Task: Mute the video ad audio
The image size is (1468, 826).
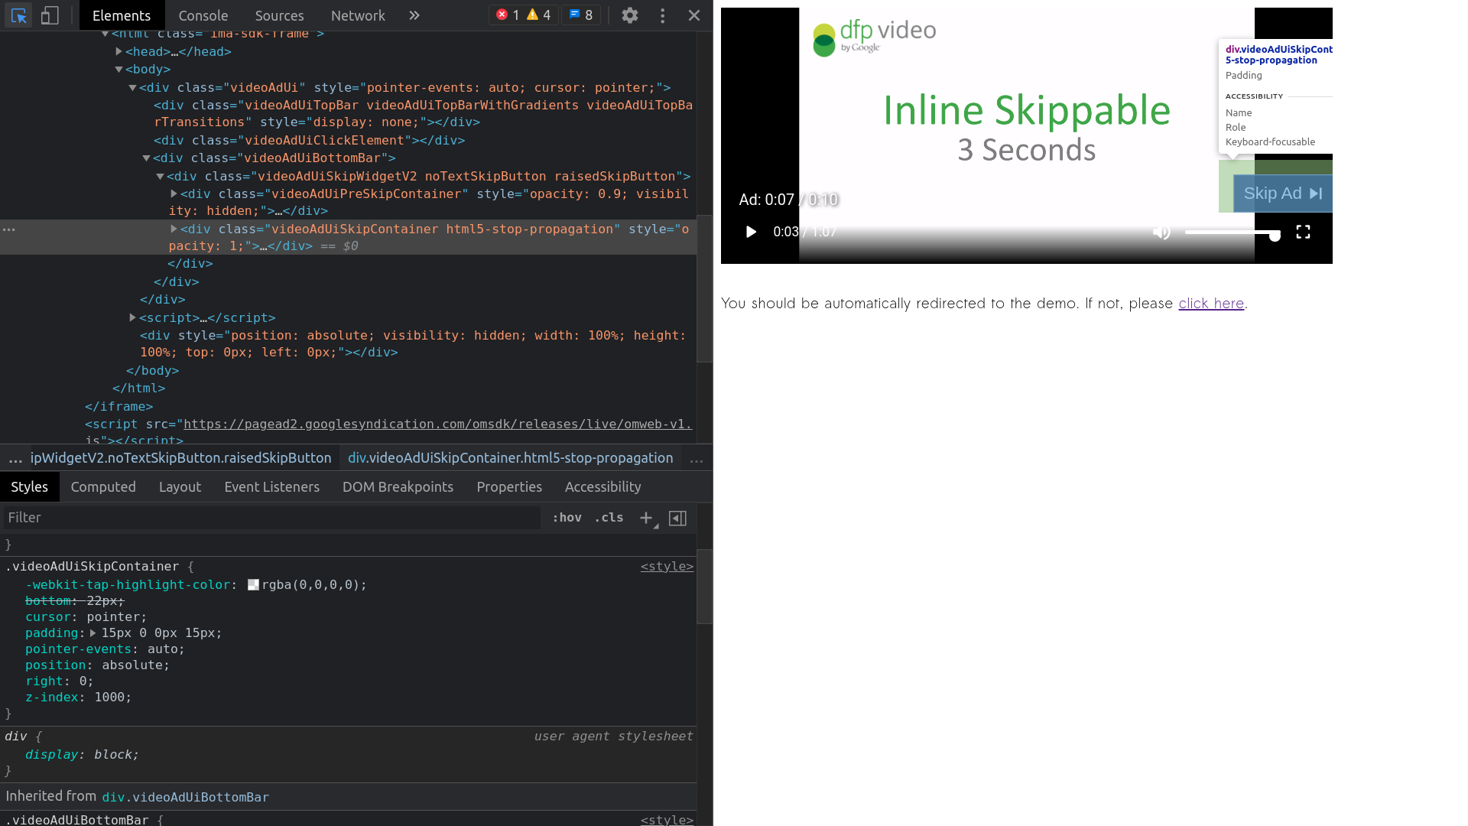Action: [1161, 232]
